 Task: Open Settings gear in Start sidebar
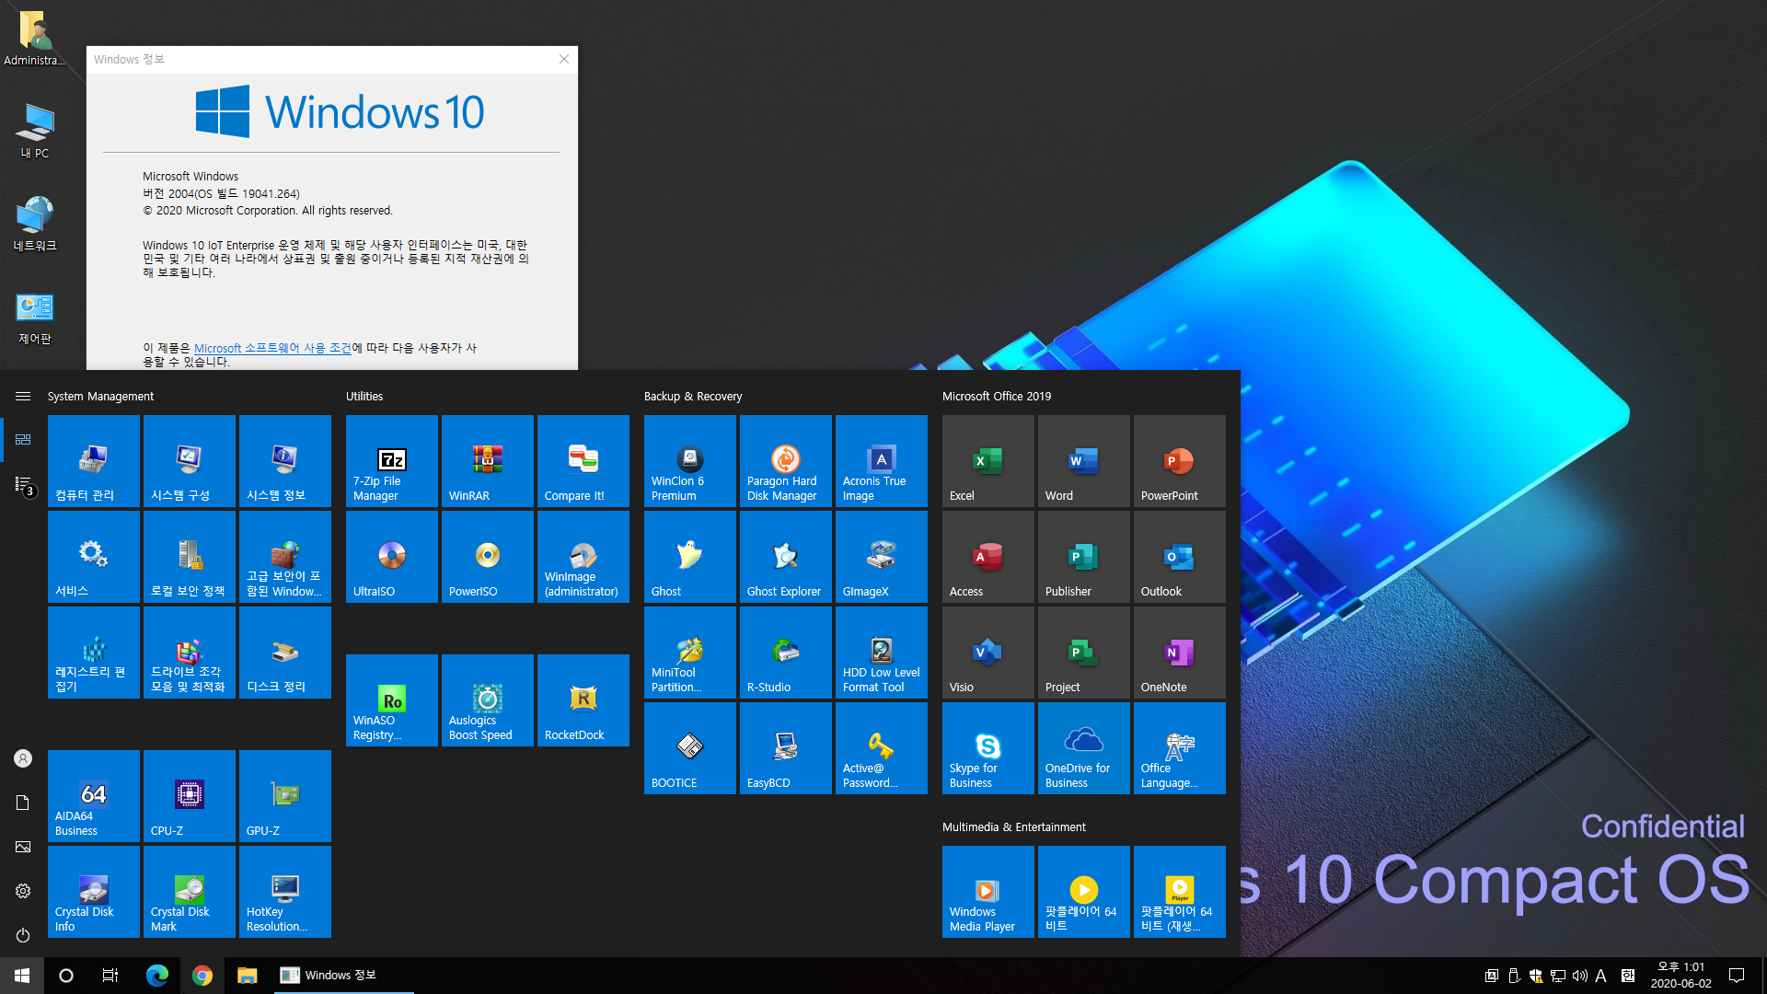tap(23, 891)
